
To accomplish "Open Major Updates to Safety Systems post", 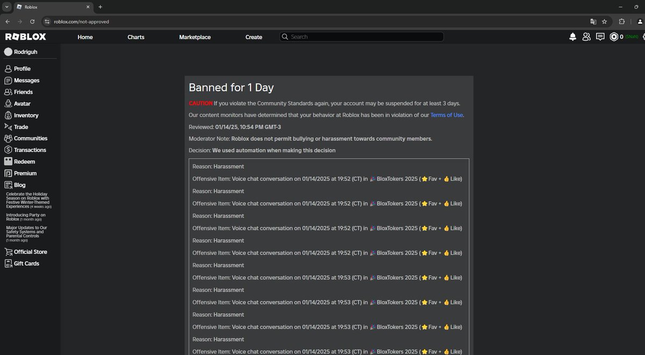I will coord(26,233).
